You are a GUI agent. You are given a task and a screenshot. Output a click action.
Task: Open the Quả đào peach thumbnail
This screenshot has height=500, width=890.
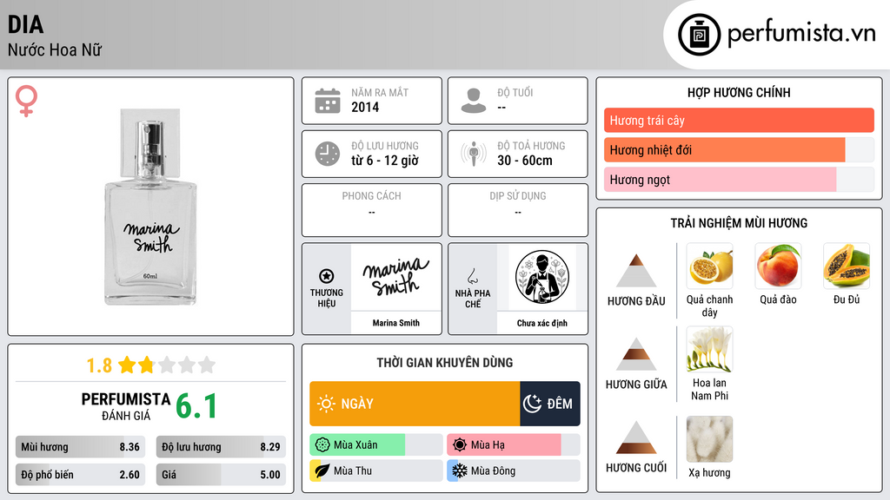(778, 266)
